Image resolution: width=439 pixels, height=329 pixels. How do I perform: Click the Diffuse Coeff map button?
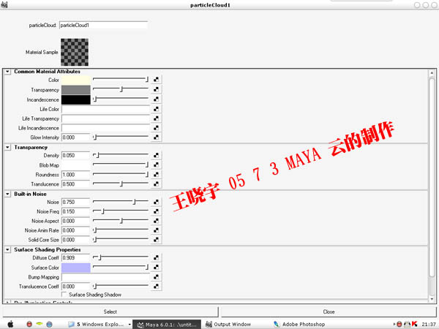[x=157, y=257]
